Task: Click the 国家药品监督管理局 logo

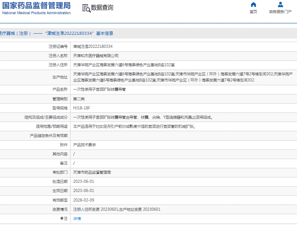Action: [36, 8]
